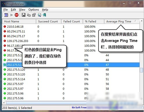This screenshot has height=112, width=144.
Task: Select the 60.254.175.17 host row
Action: (71, 36)
